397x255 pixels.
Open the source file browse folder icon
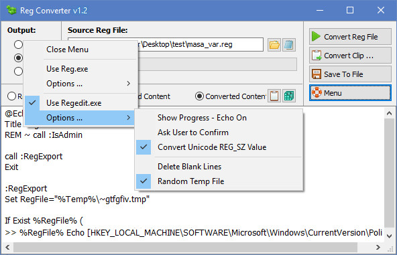point(274,45)
